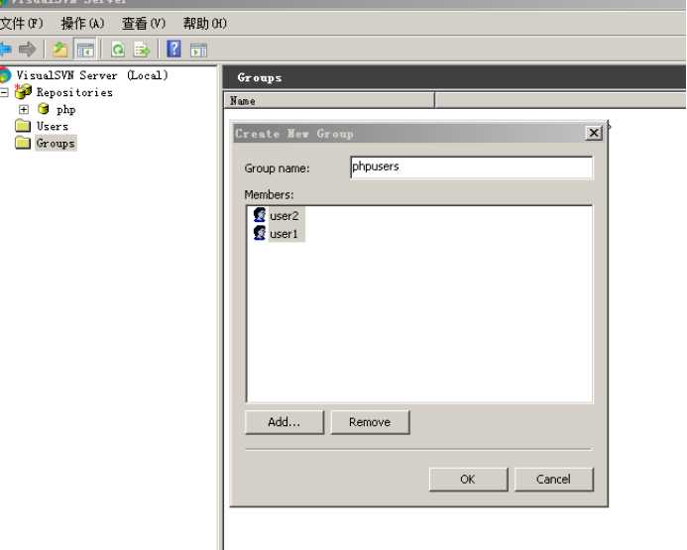Viewport: 687px width, 550px height.
Task: Select user2 in Members list
Action: (284, 216)
